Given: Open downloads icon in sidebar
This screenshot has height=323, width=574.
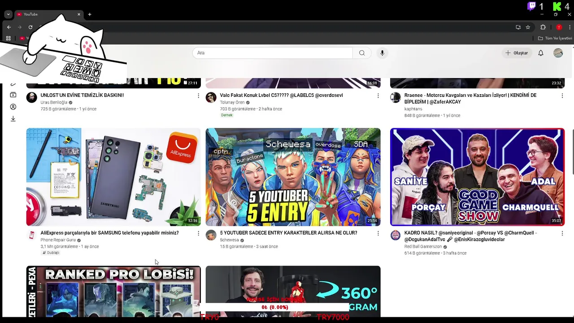Looking at the screenshot, I should pos(13,119).
